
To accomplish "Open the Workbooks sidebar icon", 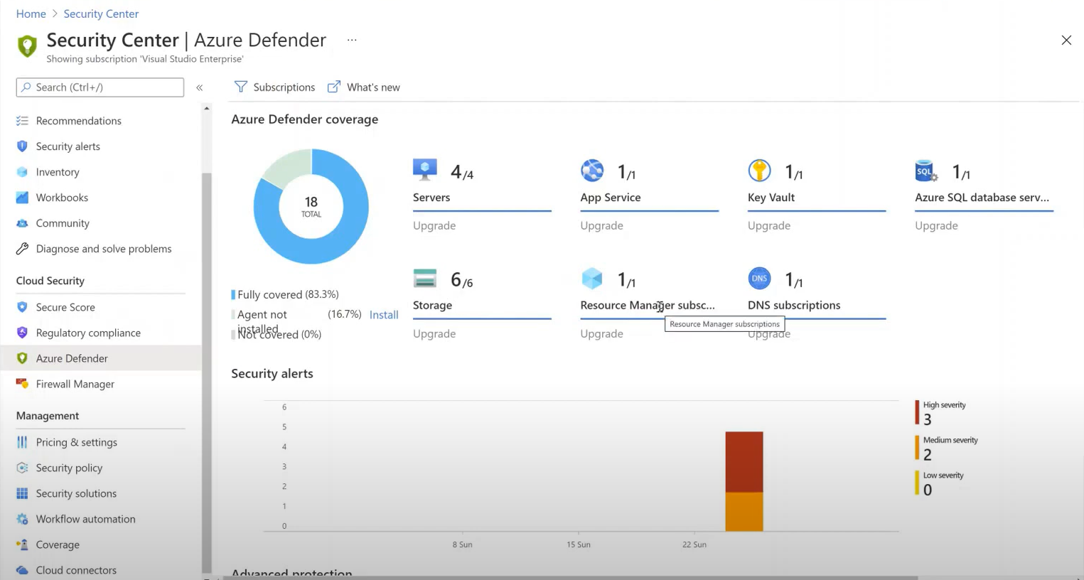I will (22, 198).
